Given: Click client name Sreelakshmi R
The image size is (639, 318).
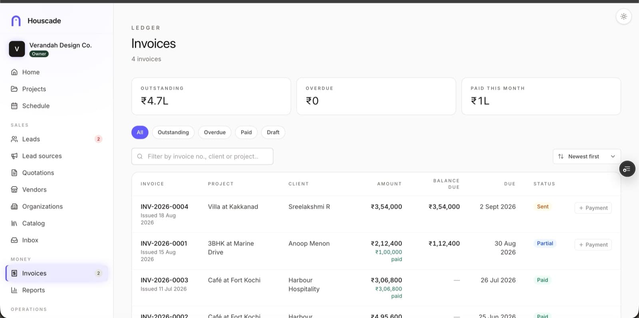Looking at the screenshot, I should click(309, 207).
